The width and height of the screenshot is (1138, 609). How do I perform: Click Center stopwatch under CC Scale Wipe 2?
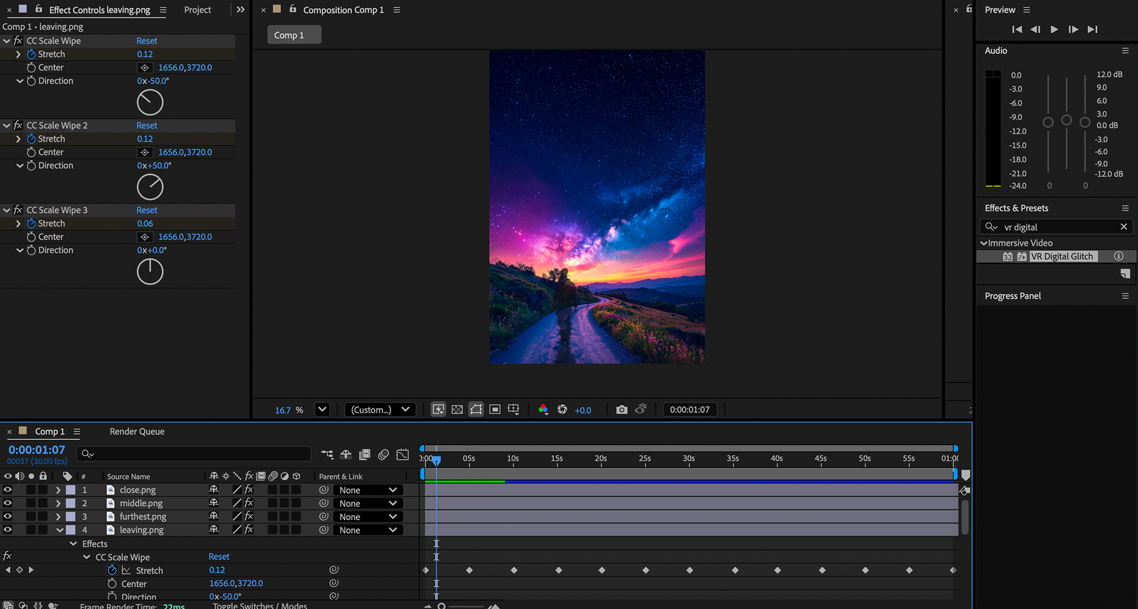(x=31, y=152)
